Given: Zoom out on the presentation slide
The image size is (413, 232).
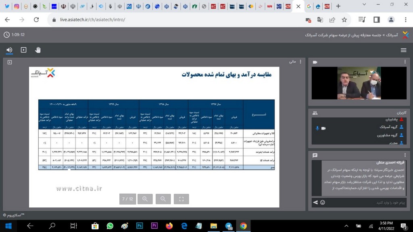Looking at the screenshot, I should 163,199.
